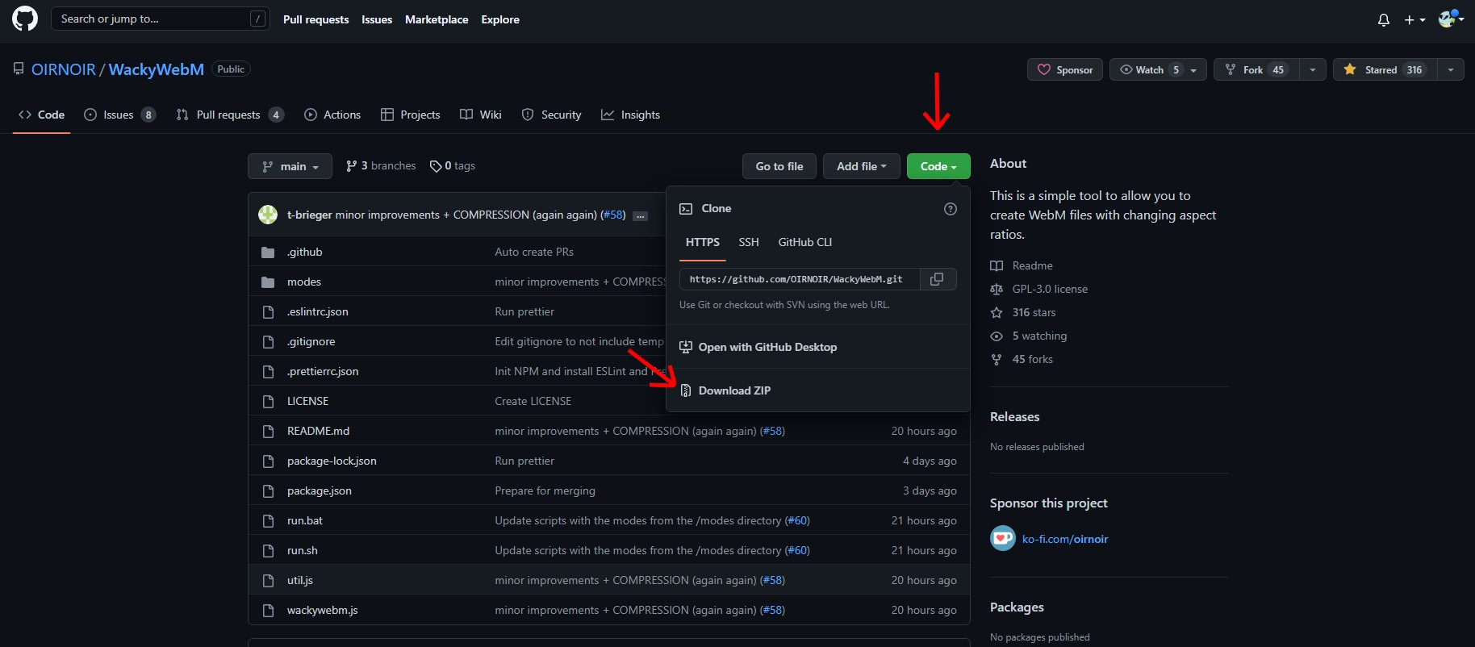View the 316 stars link
Image resolution: width=1475 pixels, height=647 pixels.
click(1023, 312)
